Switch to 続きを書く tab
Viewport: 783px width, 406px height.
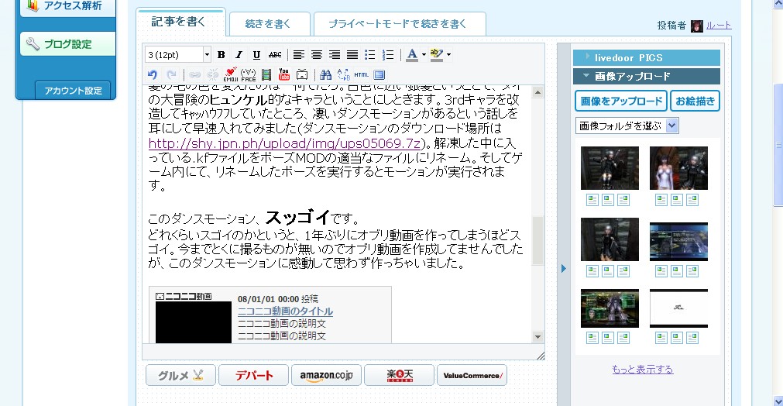tap(269, 23)
